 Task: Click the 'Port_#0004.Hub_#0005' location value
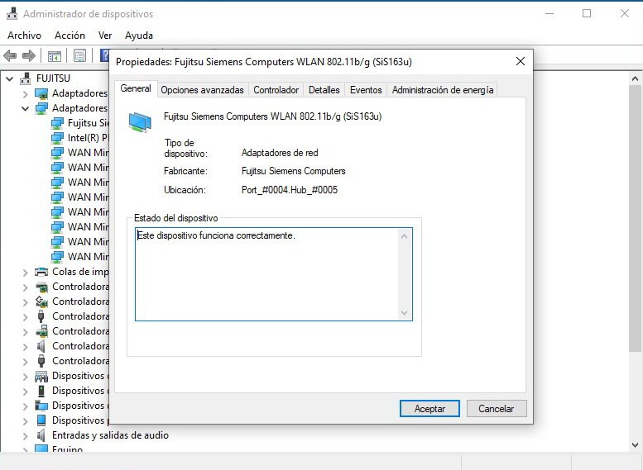tap(290, 189)
